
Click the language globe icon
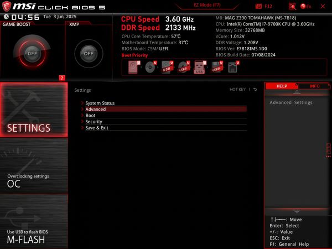tap(303, 6)
